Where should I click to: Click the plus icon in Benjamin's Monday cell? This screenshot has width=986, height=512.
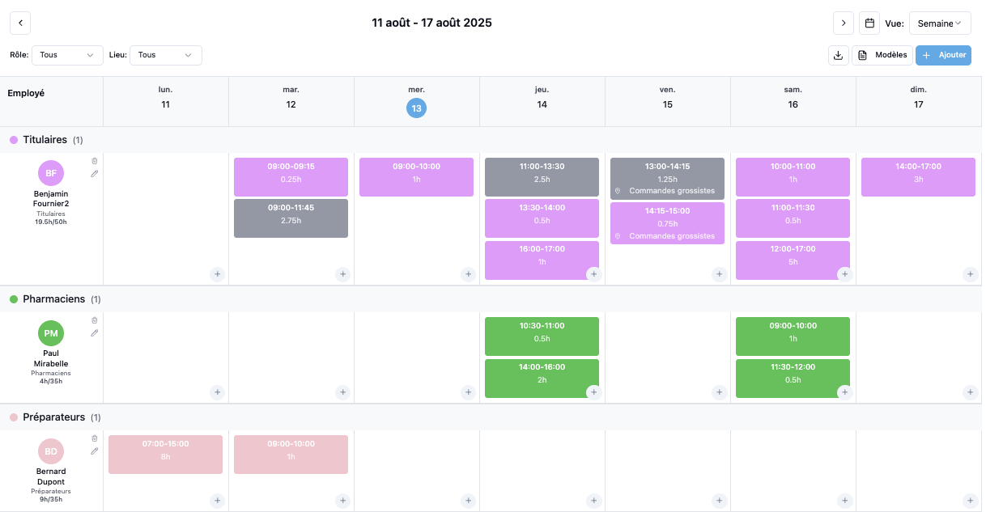217,273
